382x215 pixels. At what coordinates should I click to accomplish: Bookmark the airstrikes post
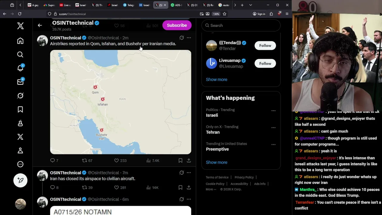pyautogui.click(x=180, y=161)
